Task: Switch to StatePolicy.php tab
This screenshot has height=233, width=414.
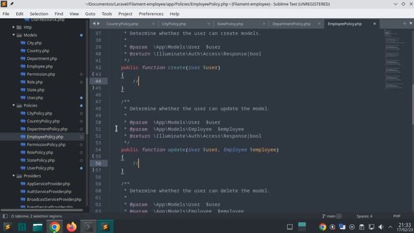Action: click(x=230, y=24)
